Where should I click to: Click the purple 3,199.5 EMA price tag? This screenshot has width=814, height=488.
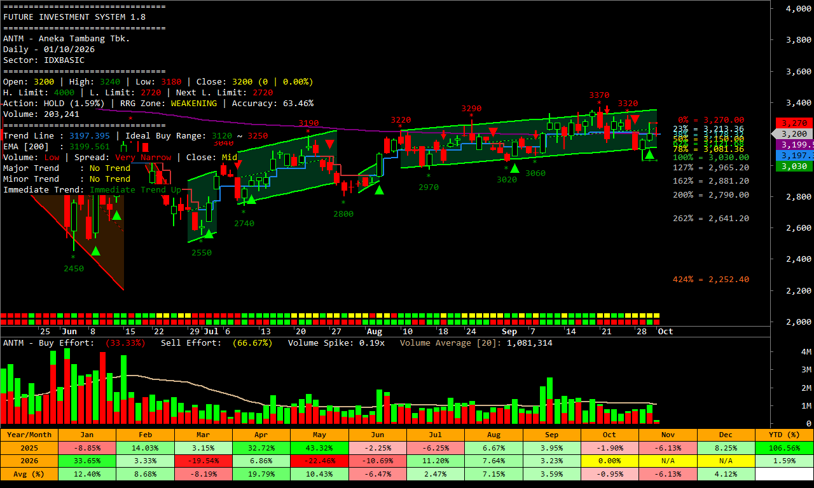794,145
